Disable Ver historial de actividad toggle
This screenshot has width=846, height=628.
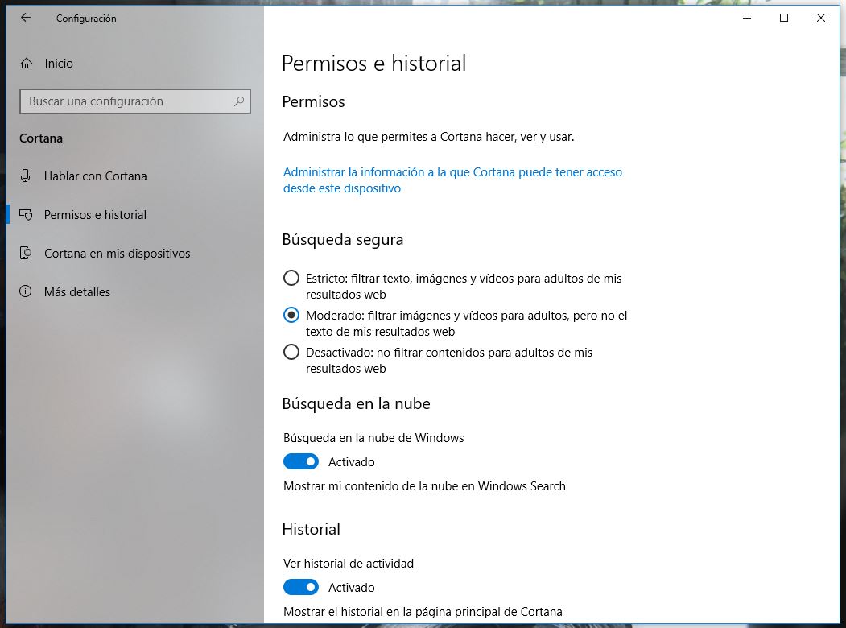(x=301, y=588)
